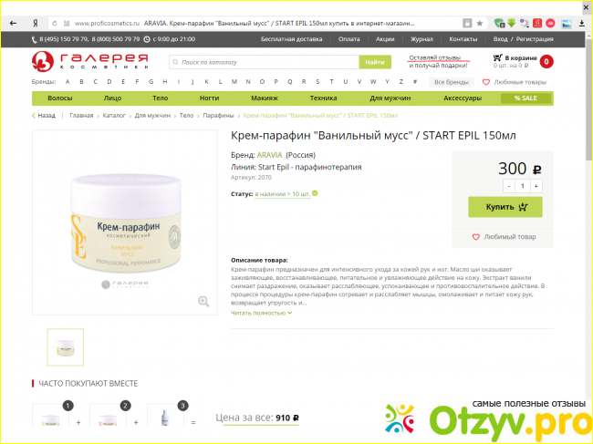593x444 pixels.
Task: Click the browser back arrow icon
Action: coord(14,24)
